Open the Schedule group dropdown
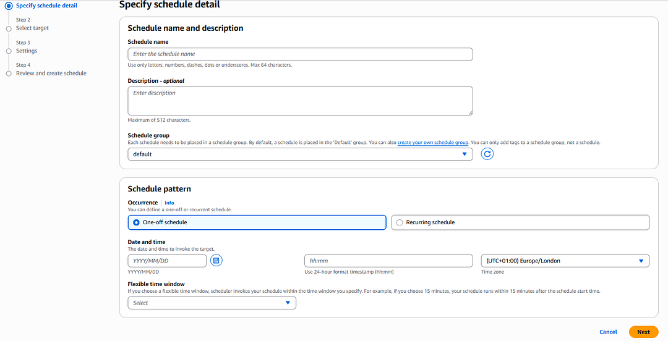668x341 pixels. tap(300, 154)
